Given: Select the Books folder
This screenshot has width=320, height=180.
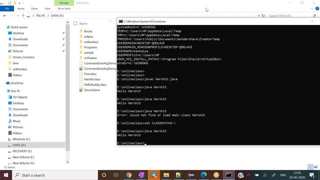Looking at the screenshot, I should 88,31.
